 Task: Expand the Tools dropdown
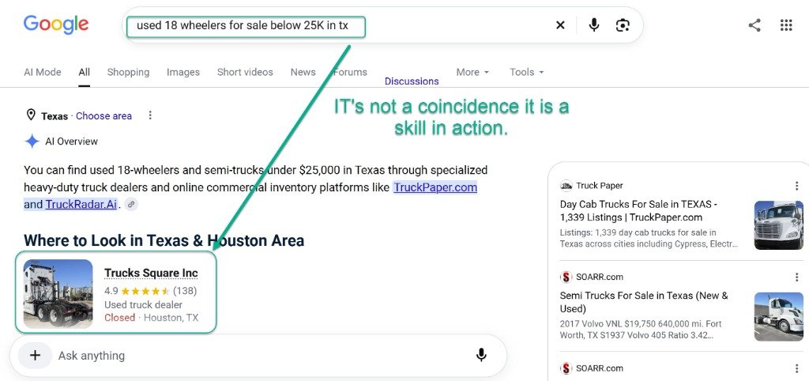527,72
